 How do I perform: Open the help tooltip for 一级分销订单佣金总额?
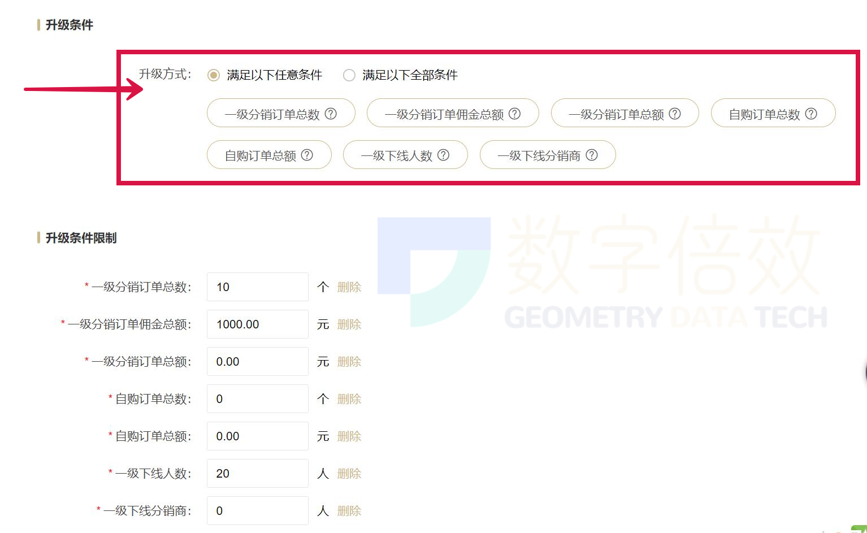click(514, 113)
